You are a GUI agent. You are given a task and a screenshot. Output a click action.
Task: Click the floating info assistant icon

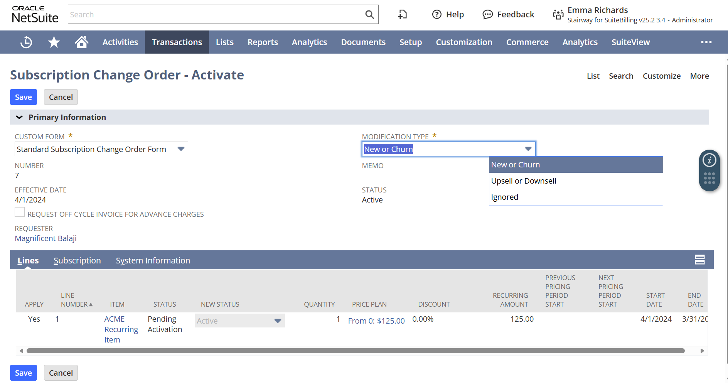(709, 160)
